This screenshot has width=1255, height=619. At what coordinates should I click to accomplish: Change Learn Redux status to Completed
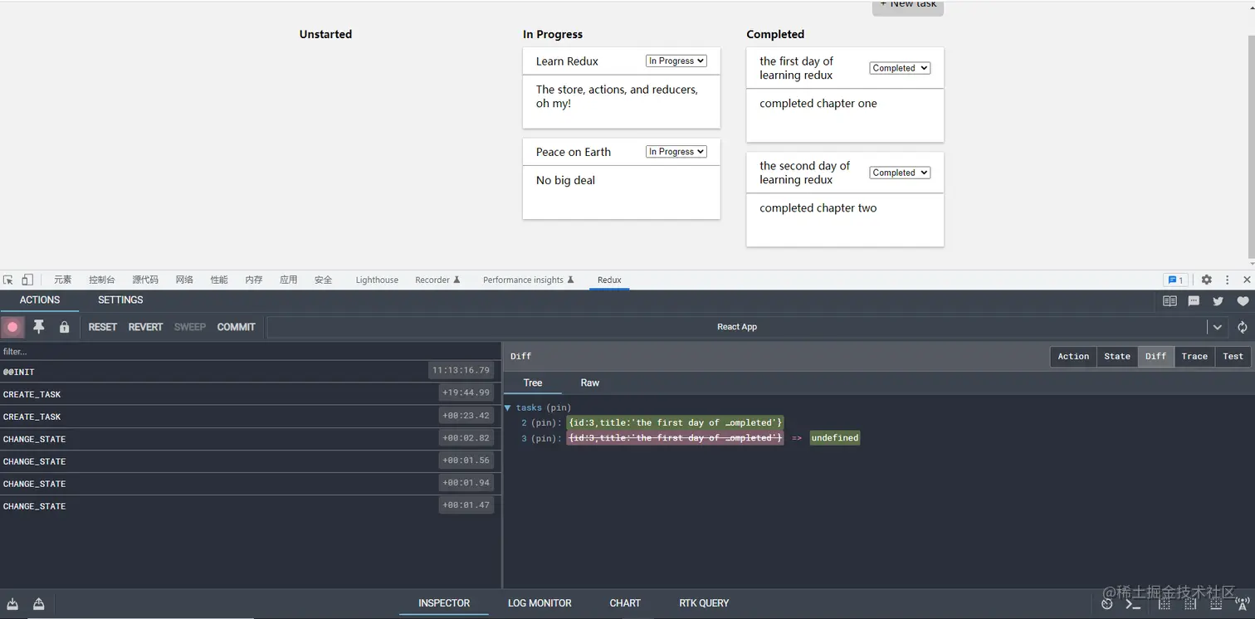(676, 61)
